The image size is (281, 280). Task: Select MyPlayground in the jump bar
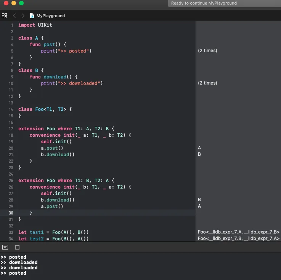click(51, 16)
